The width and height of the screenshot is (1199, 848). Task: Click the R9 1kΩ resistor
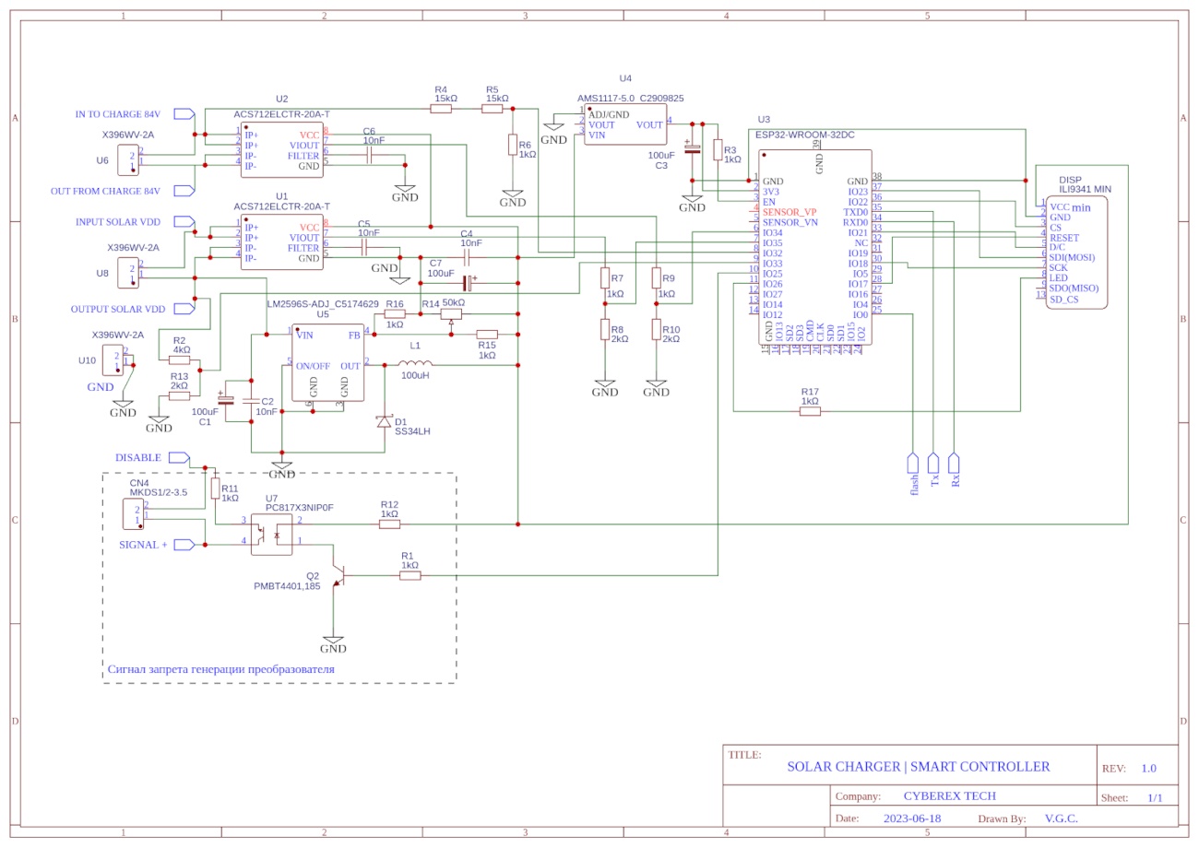[x=657, y=277]
